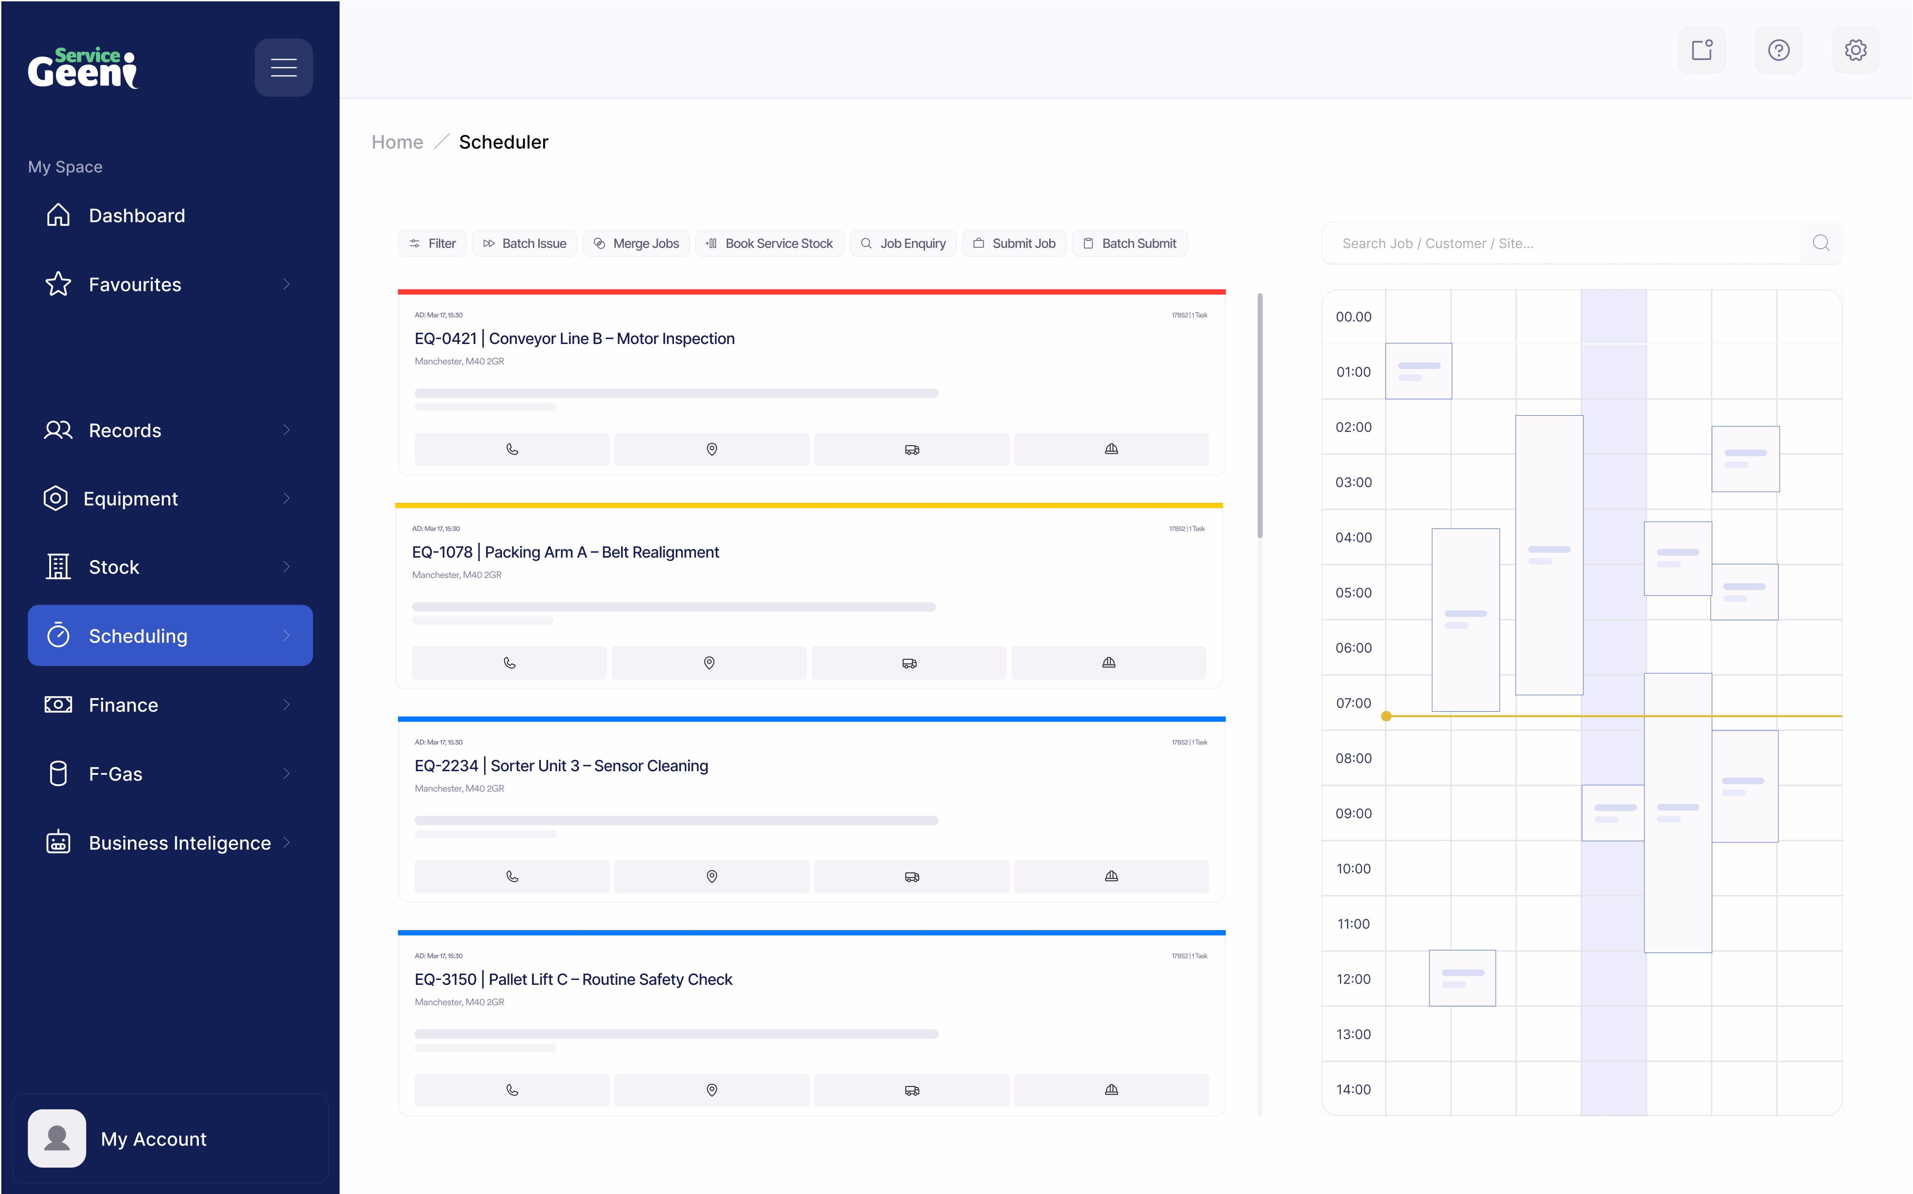Viewport: 1913px width, 1194px height.
Task: Click van icon on EQ-2234 job card
Action: (911, 876)
